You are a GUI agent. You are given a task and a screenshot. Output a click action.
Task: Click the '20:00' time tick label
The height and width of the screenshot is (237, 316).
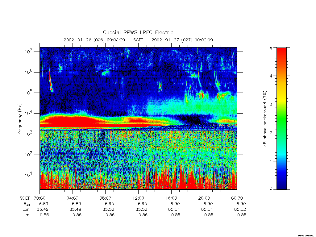click(204, 198)
